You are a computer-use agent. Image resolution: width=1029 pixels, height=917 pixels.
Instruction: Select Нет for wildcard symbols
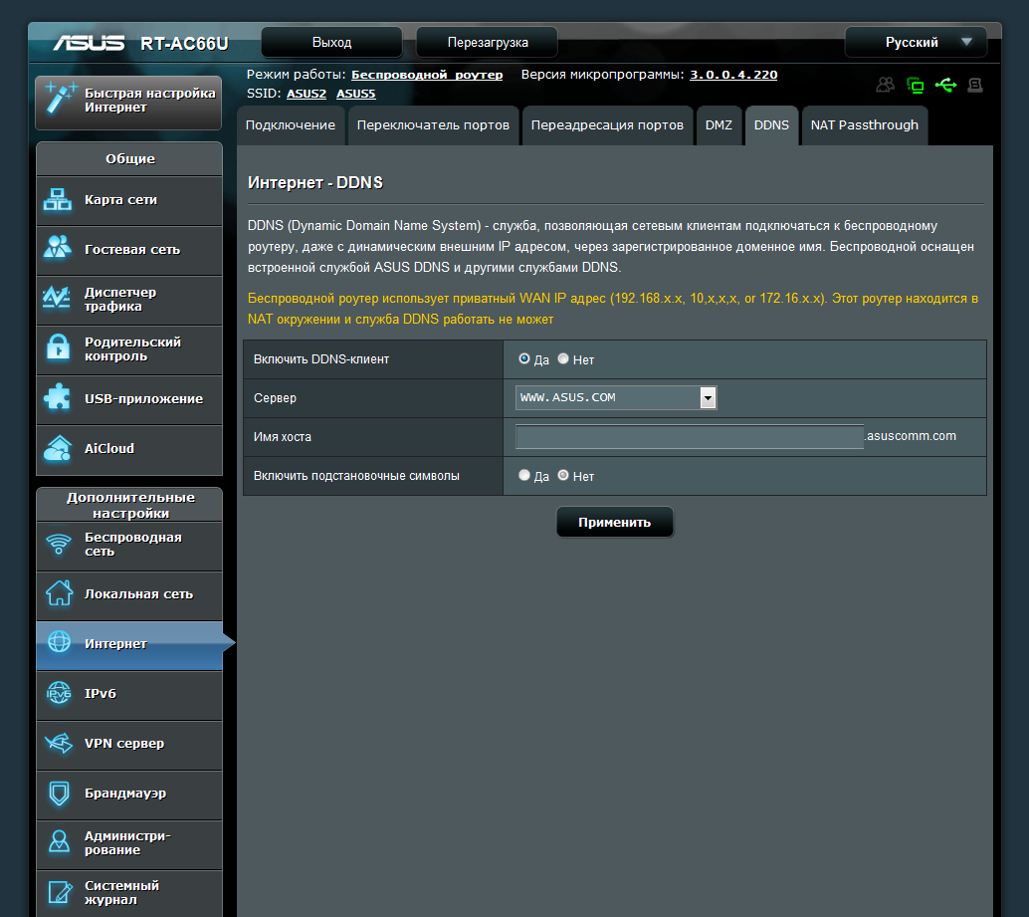(563, 475)
